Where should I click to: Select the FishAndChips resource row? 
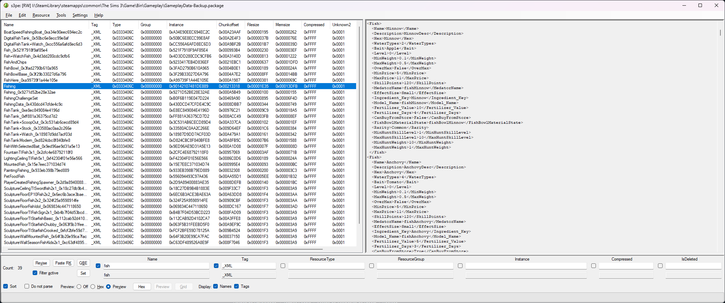click(179, 62)
